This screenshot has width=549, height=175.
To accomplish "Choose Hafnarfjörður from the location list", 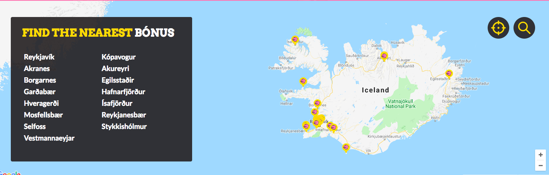I will [123, 92].
